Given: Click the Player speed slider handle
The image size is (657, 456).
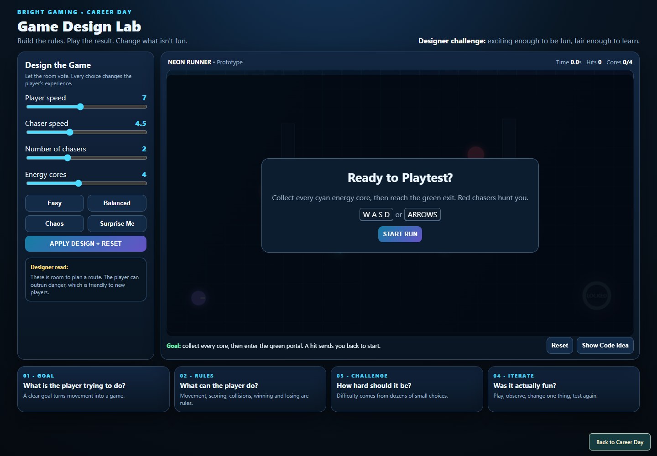Looking at the screenshot, I should 80,107.
